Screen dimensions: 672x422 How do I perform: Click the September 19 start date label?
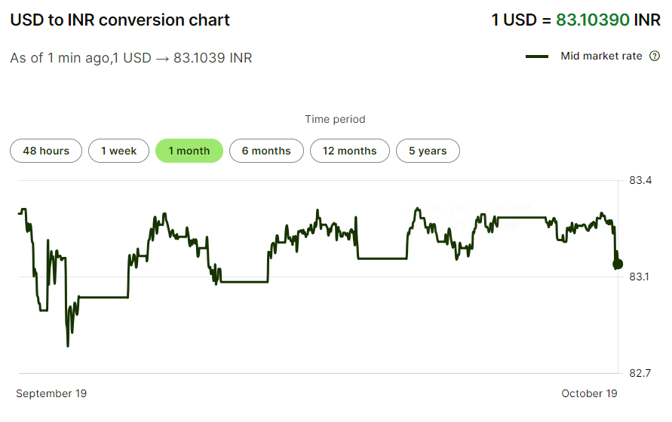[x=51, y=393]
